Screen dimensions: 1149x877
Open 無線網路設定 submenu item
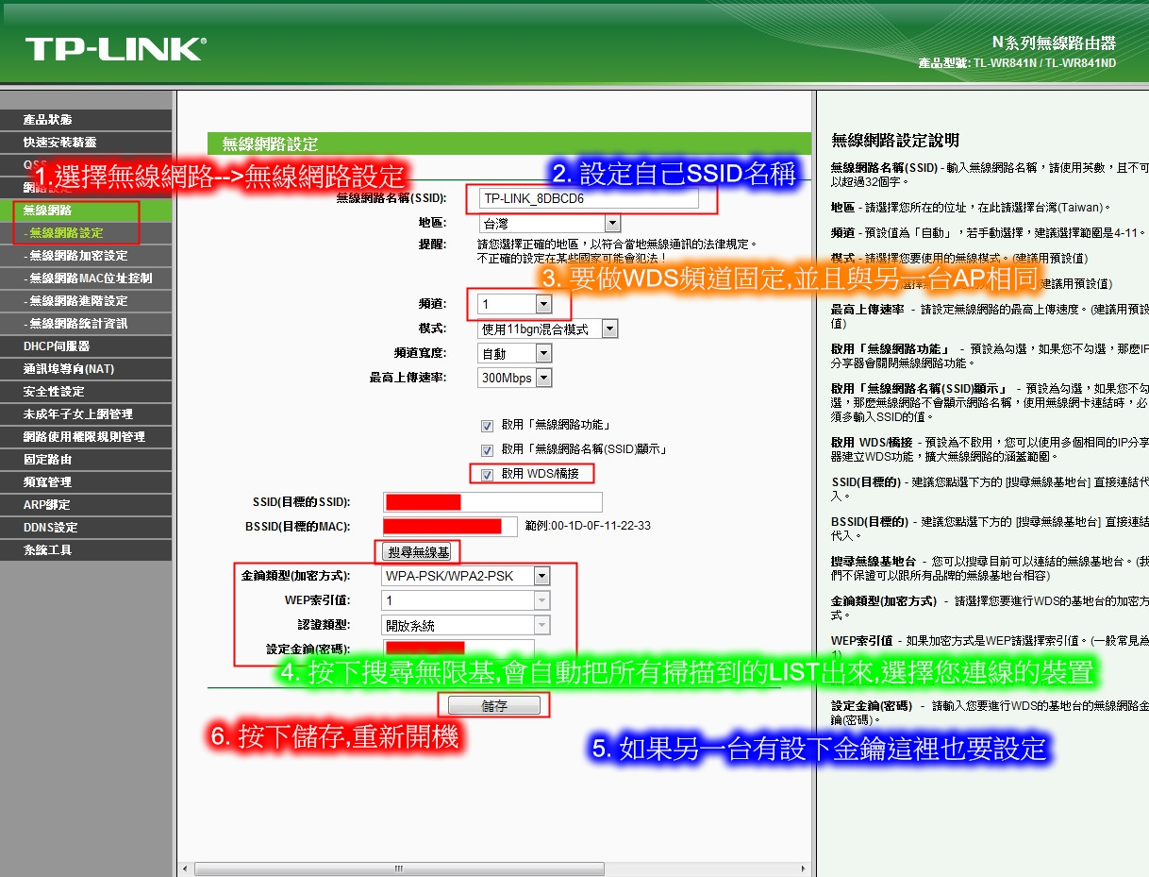pos(86,233)
